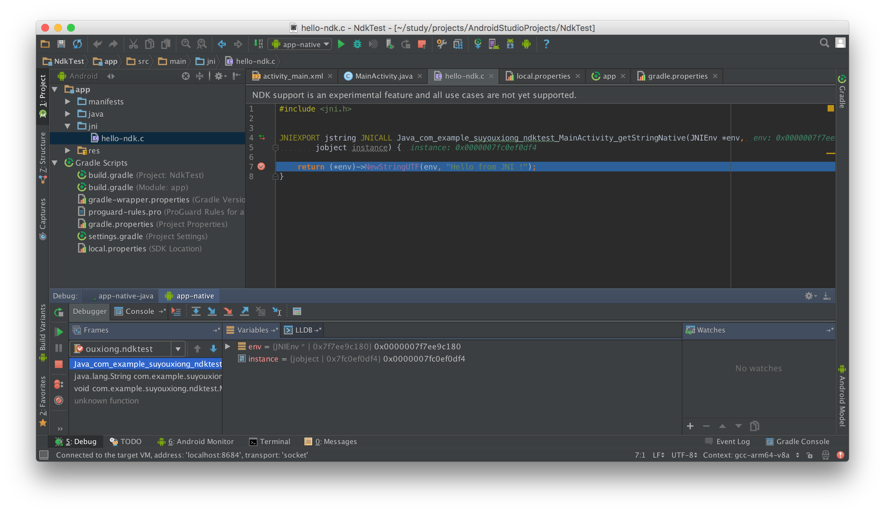Open the app-native run configuration dropdown
885x513 pixels.
tap(300, 44)
